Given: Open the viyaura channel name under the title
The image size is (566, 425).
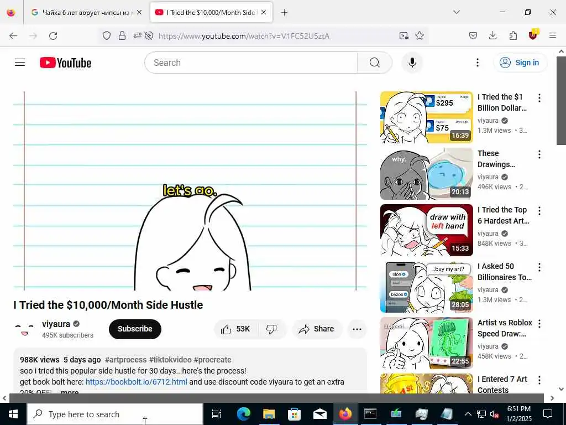Looking at the screenshot, I should click(56, 324).
